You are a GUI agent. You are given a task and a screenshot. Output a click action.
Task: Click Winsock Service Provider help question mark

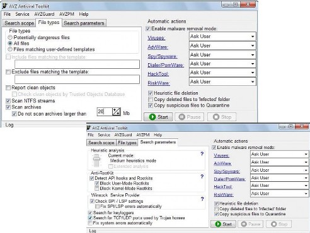tap(202, 199)
